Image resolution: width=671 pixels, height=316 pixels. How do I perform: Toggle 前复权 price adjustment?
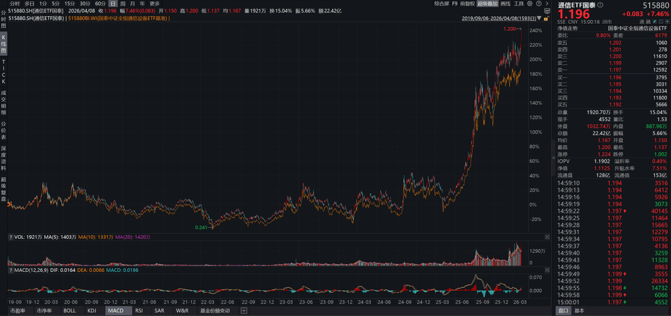467,3
